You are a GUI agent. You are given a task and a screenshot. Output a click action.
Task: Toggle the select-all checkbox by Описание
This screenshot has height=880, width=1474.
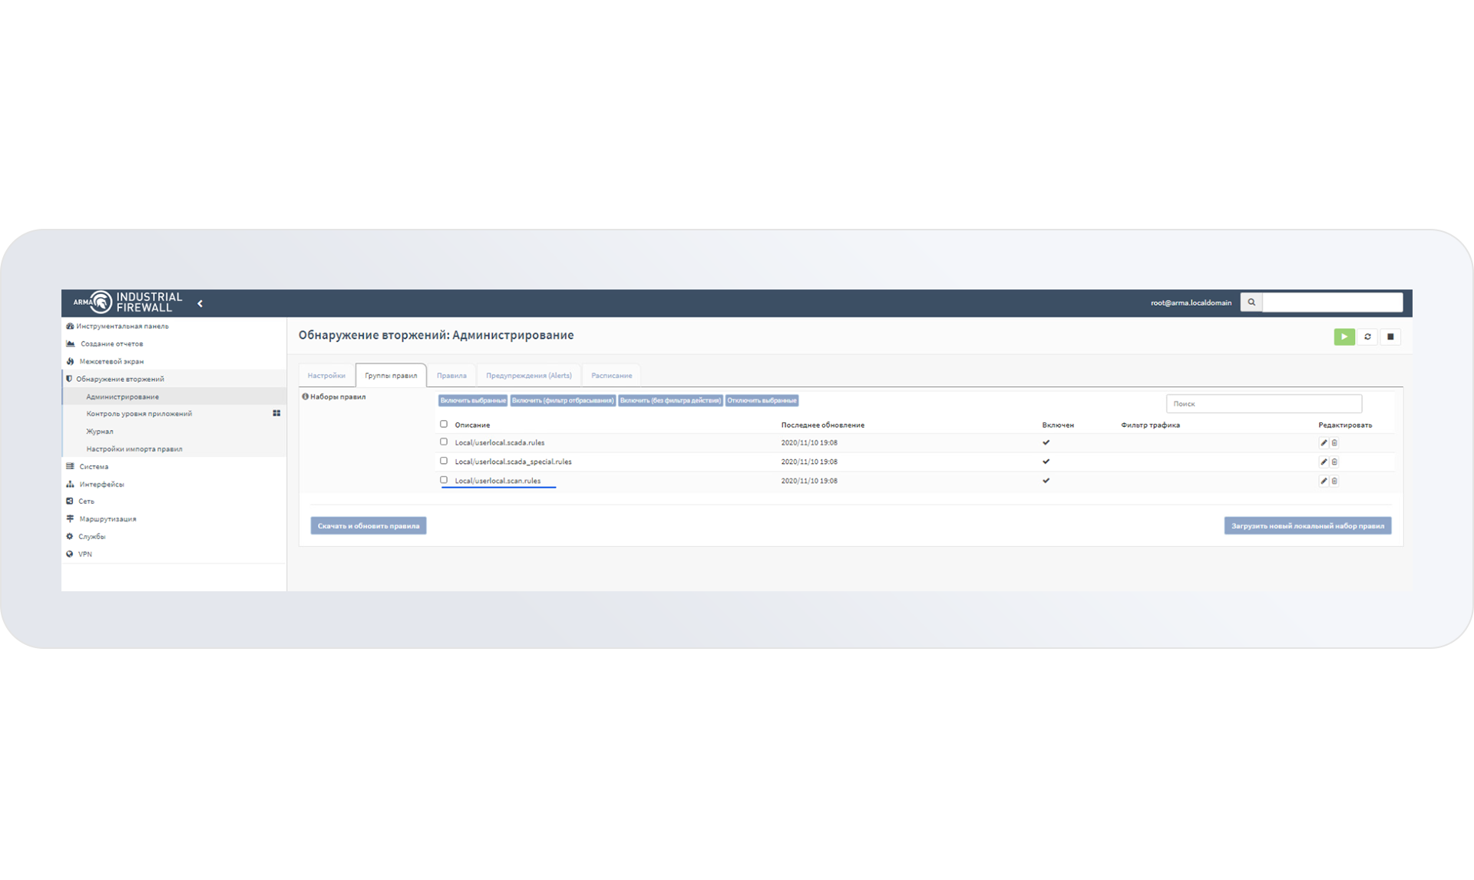pos(444,424)
